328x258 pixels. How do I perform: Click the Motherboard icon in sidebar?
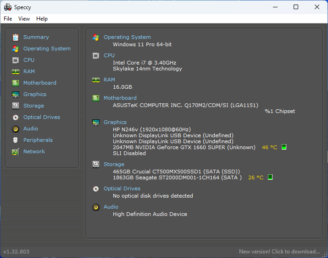[16, 83]
